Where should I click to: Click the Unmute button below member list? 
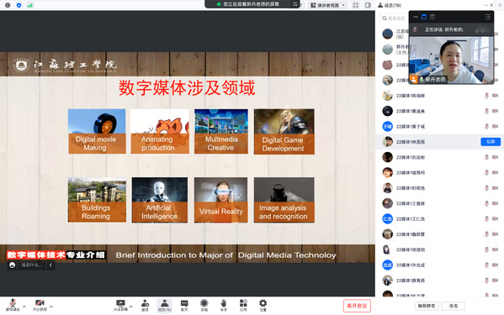coord(427,306)
